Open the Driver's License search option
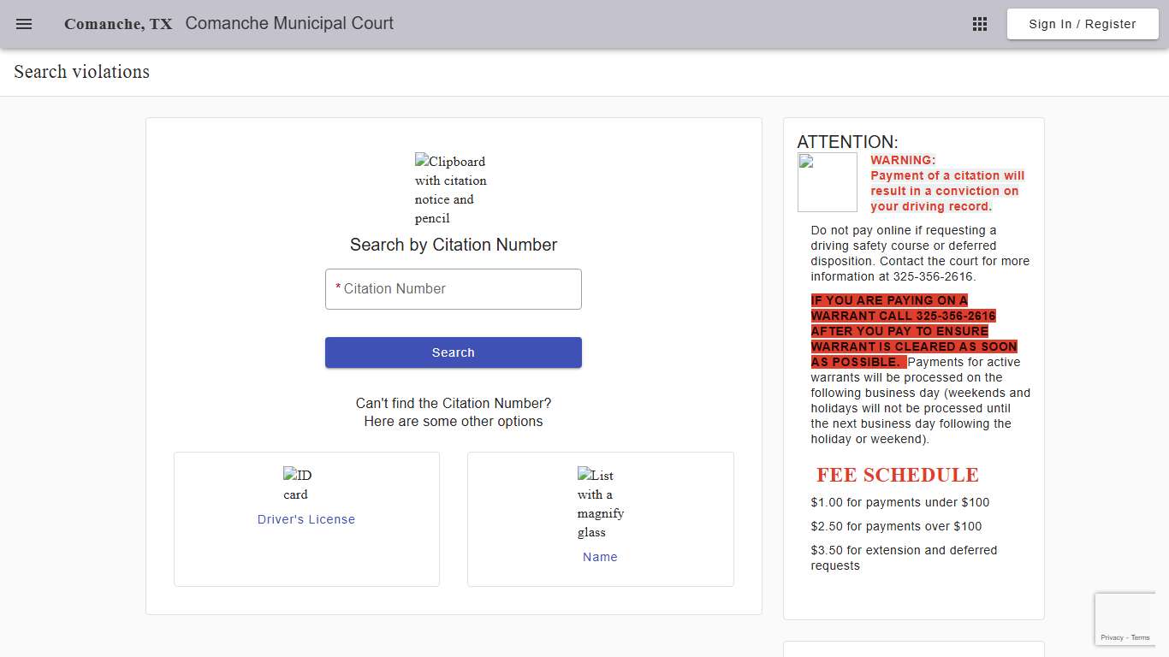Screen dimensions: 1169x657 pos(306,519)
